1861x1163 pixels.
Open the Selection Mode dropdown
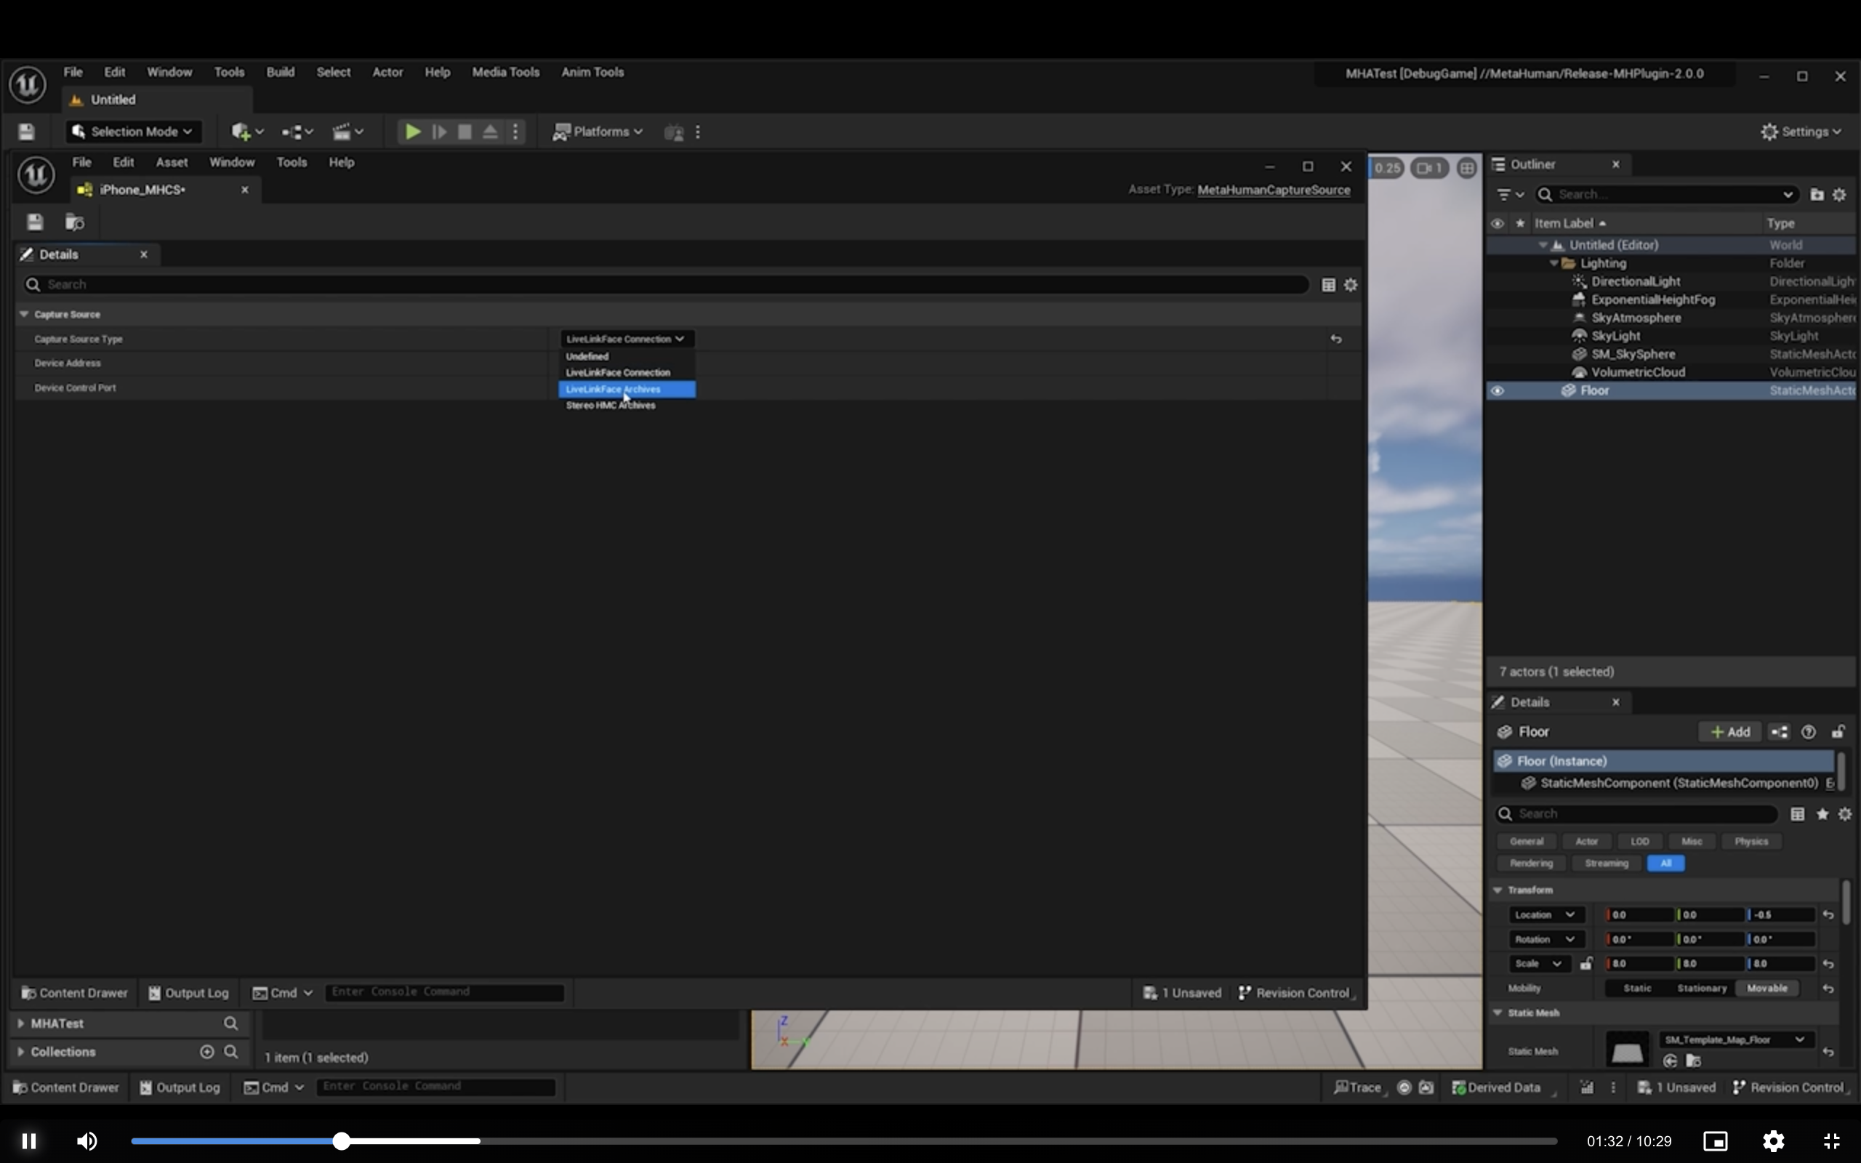(133, 132)
